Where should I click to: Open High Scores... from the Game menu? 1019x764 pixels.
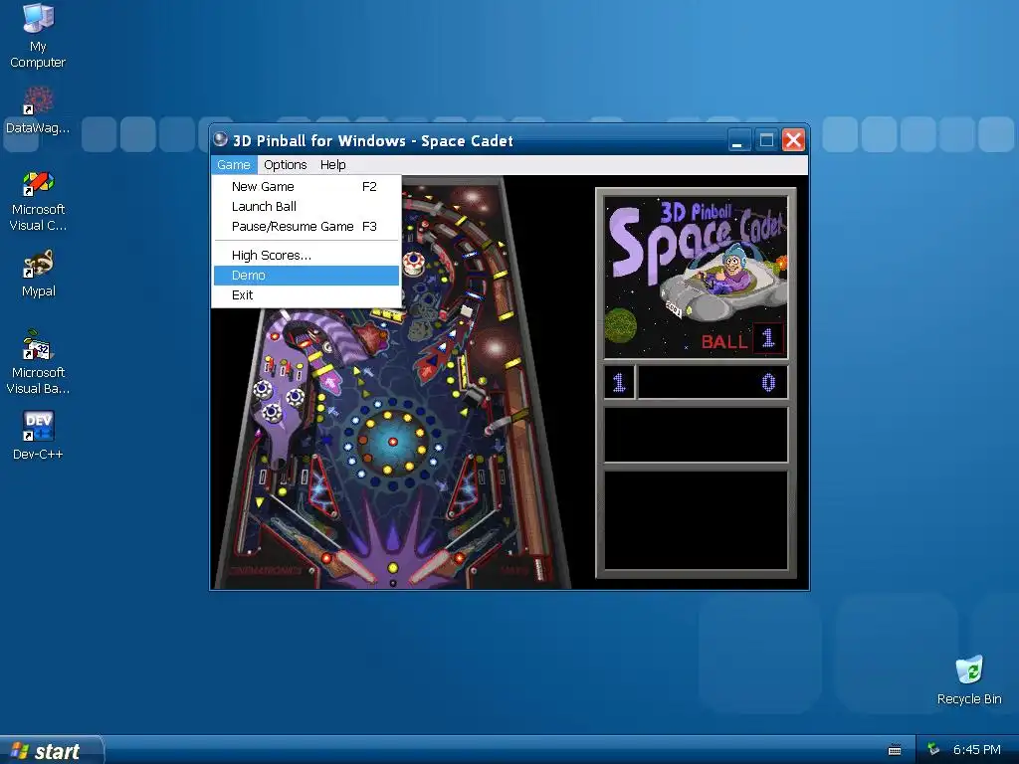coord(306,256)
